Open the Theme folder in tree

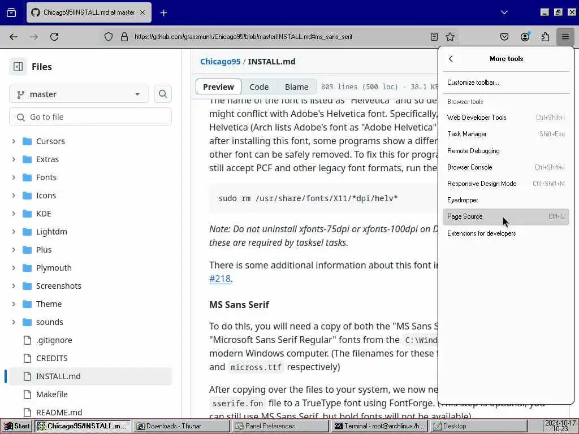click(49, 304)
